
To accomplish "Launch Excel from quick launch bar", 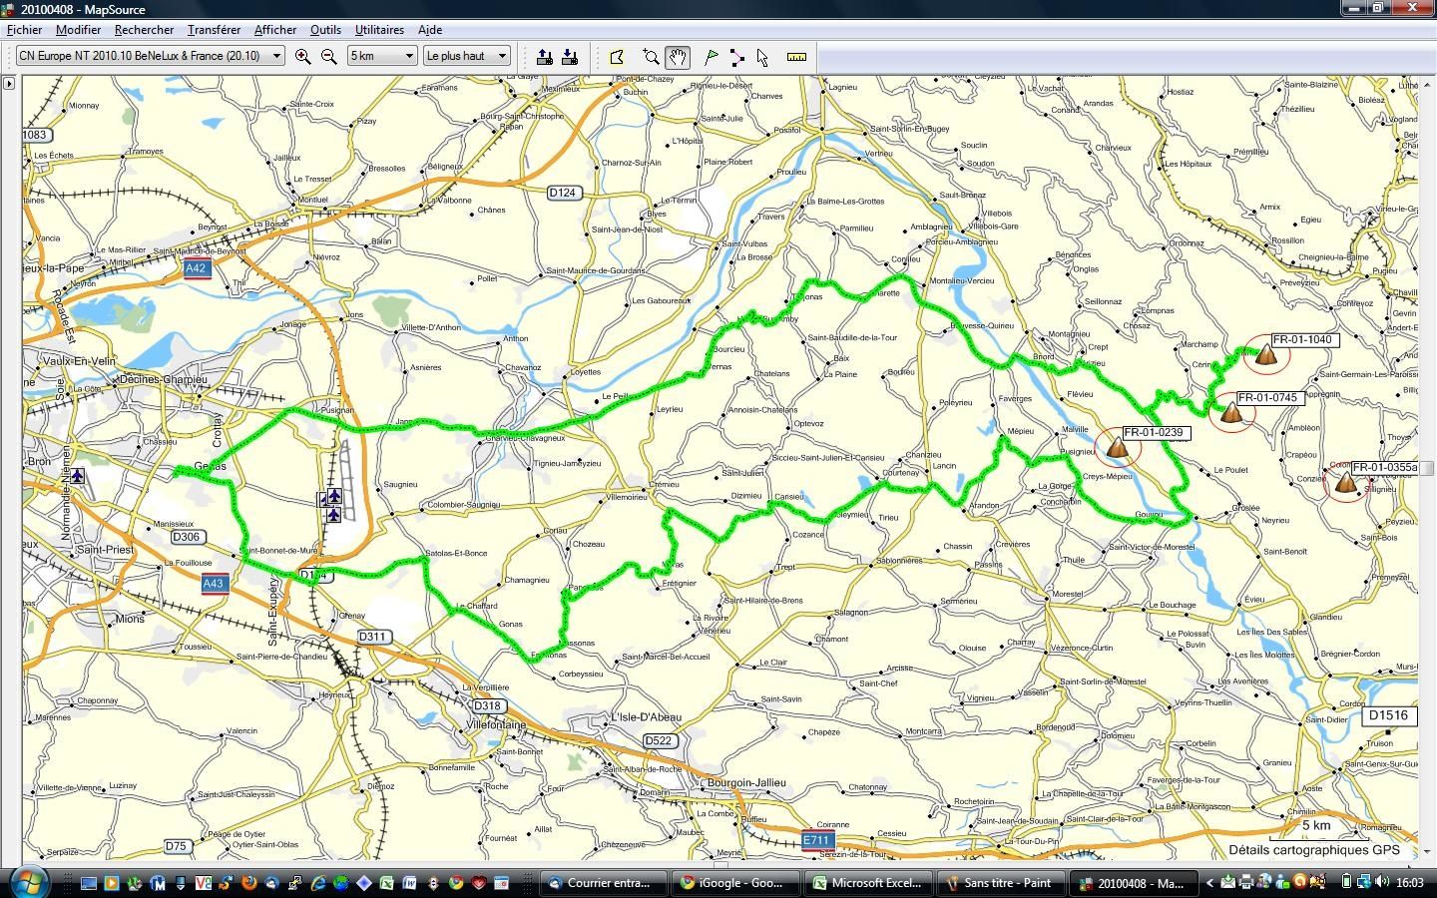I will [386, 883].
